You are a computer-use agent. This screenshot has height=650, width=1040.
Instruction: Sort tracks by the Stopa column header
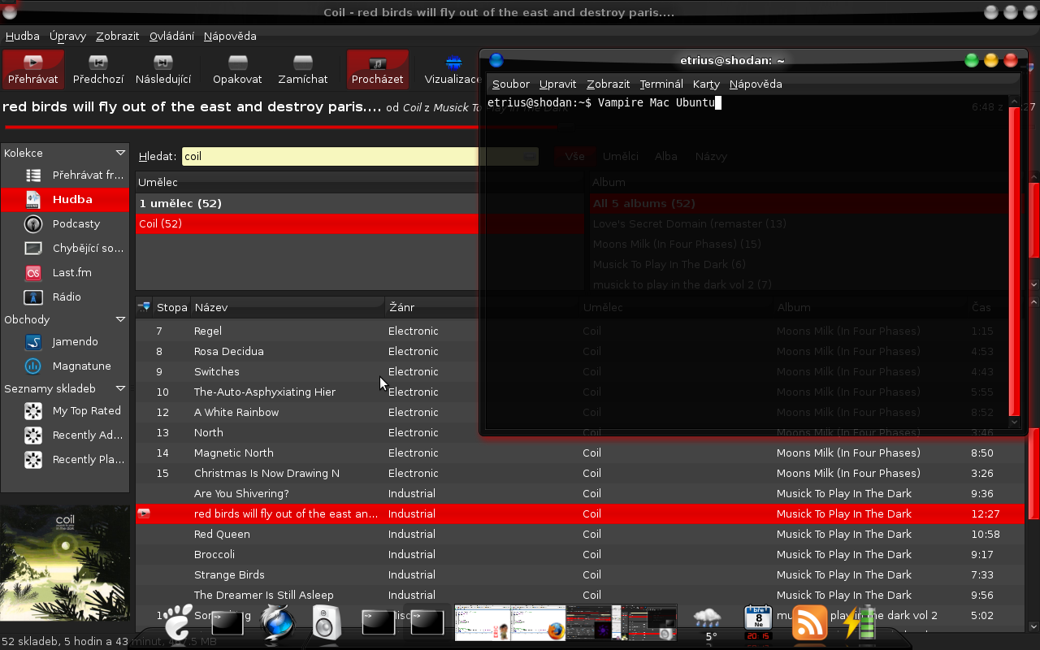[x=171, y=307]
